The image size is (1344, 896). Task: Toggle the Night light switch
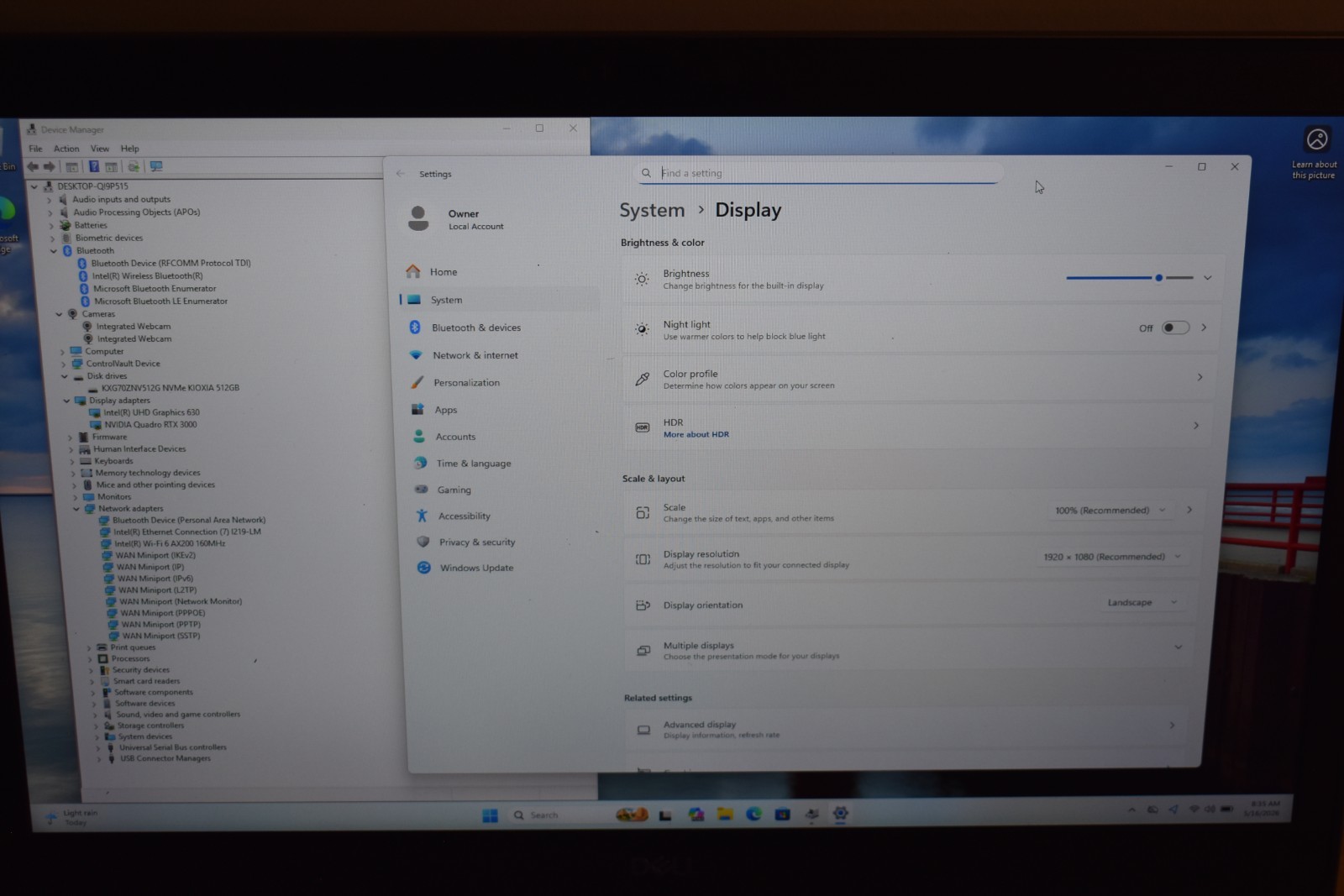[x=1175, y=327]
